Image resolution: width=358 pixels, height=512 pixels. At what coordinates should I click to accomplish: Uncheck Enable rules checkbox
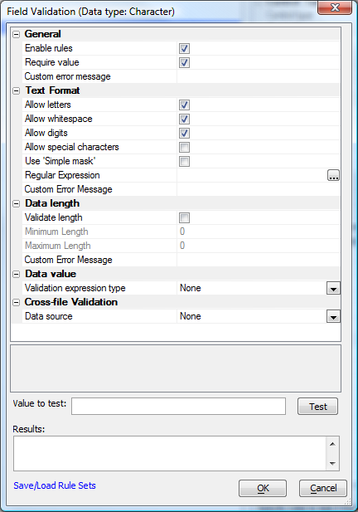point(184,49)
